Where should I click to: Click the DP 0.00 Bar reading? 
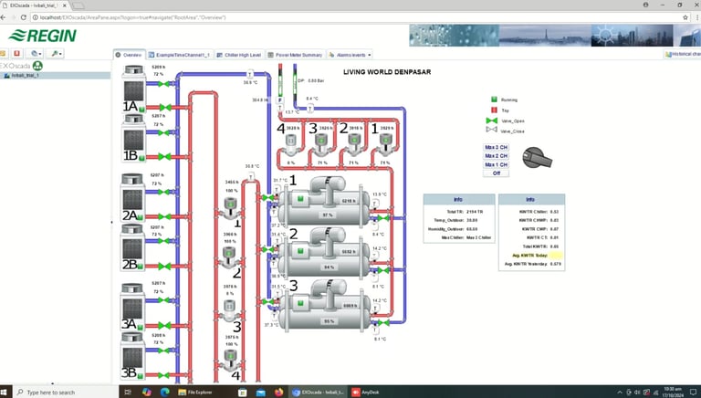pyautogui.click(x=310, y=81)
